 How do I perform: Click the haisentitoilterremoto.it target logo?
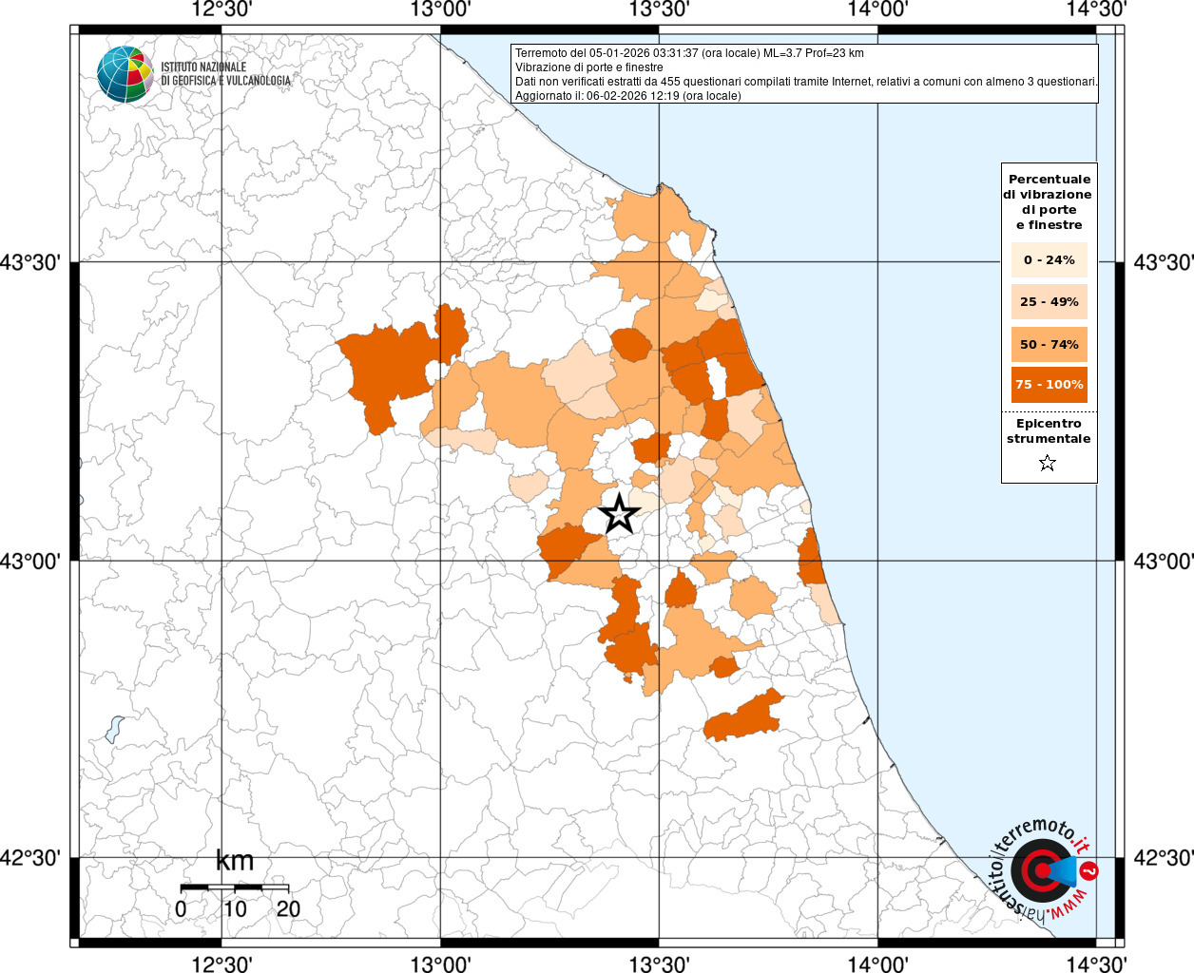tap(1043, 870)
